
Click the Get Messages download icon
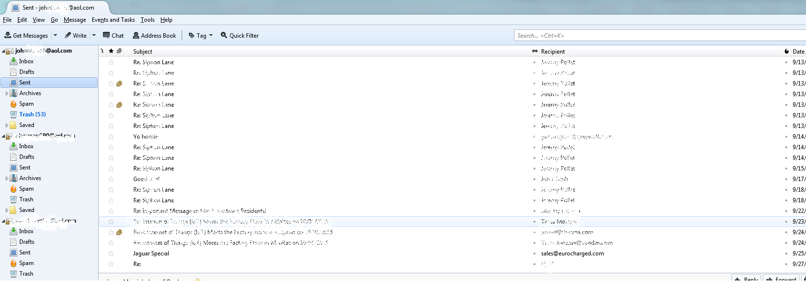[x=8, y=35]
